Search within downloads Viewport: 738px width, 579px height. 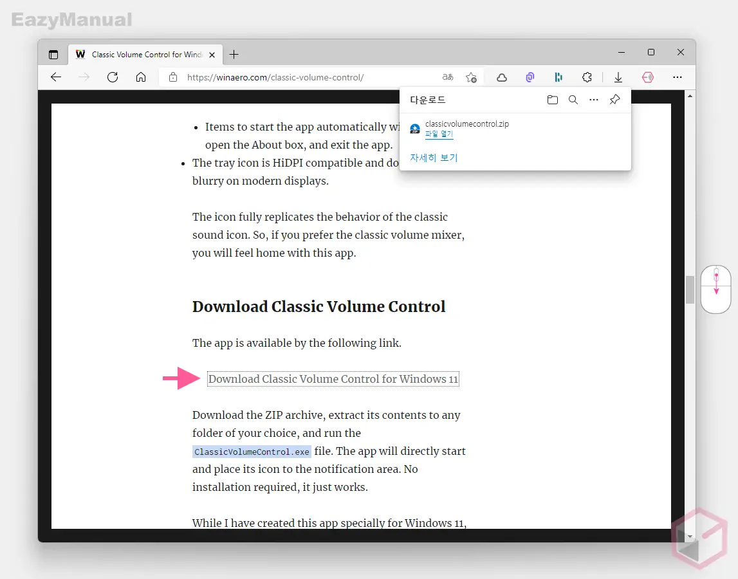coord(573,100)
